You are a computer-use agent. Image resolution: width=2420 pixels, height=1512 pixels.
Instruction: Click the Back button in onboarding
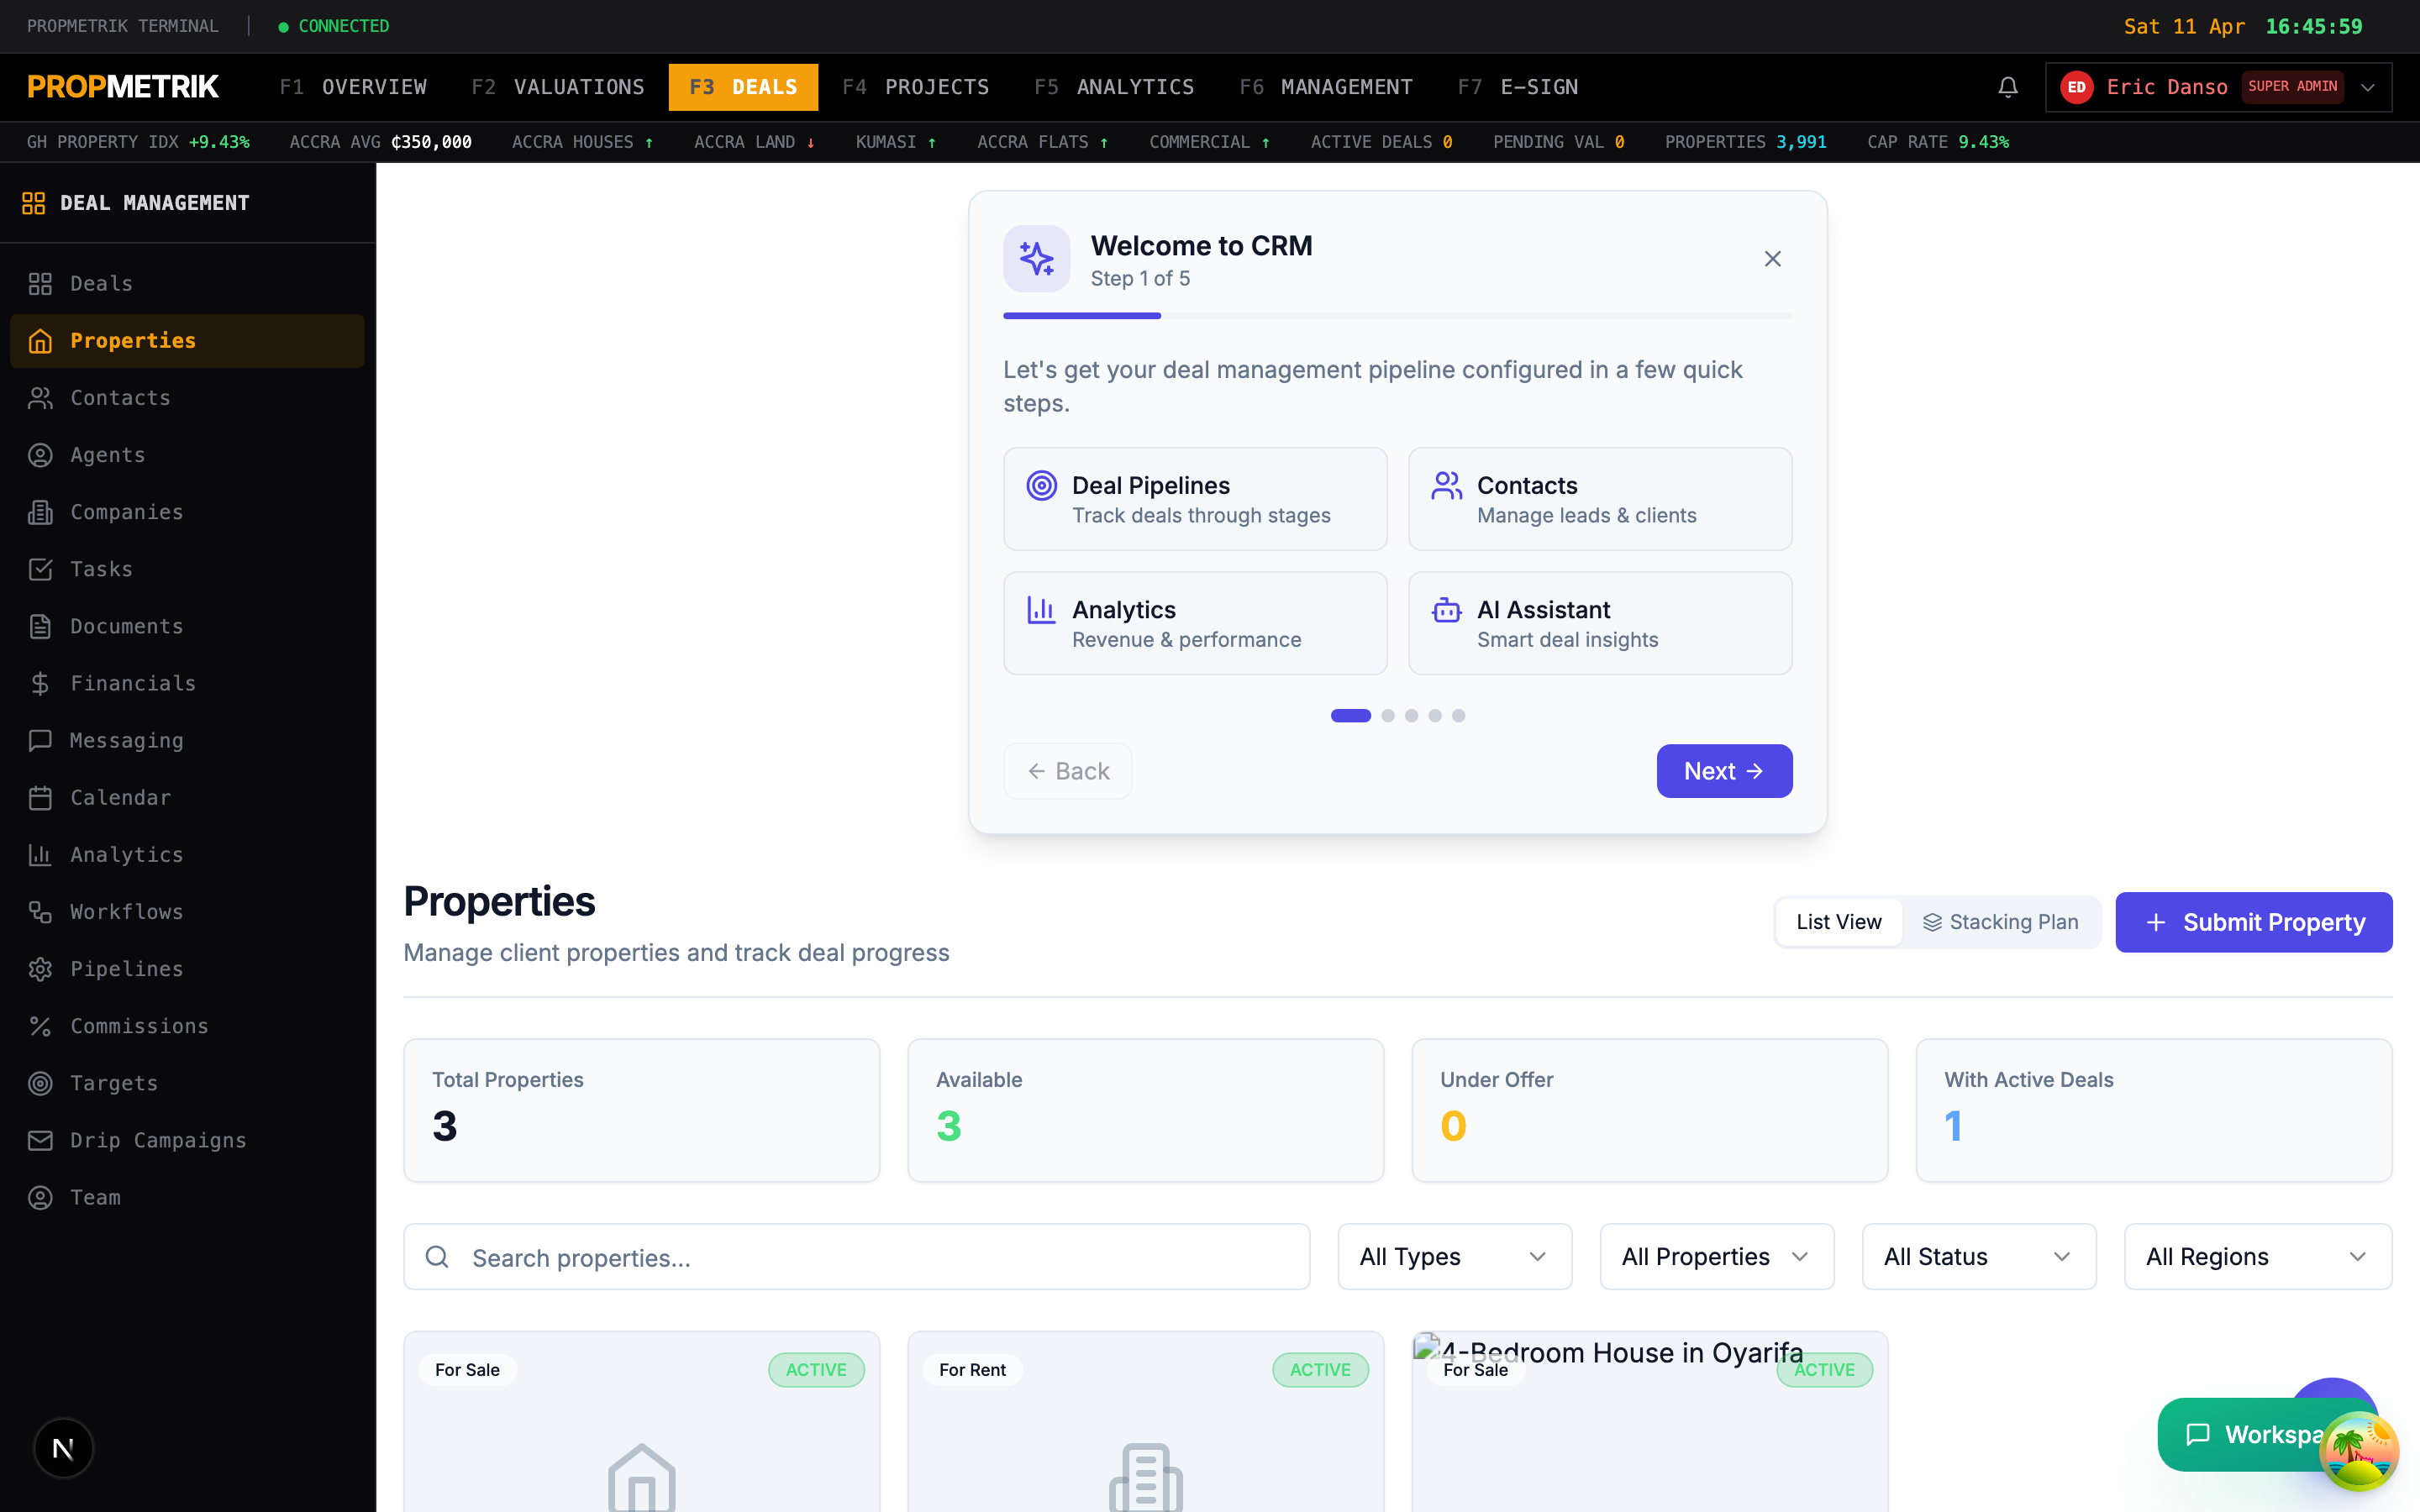1068,771
